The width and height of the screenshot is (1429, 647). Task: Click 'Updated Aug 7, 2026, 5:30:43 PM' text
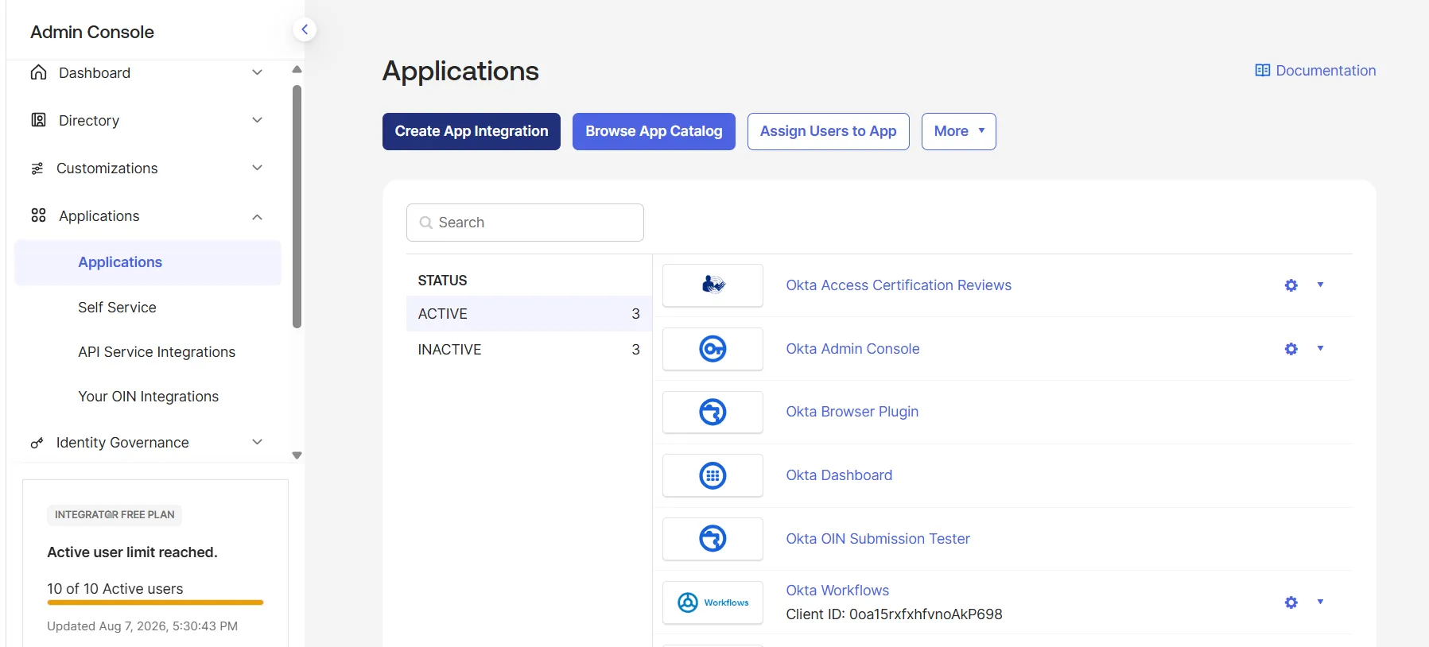pos(142,626)
